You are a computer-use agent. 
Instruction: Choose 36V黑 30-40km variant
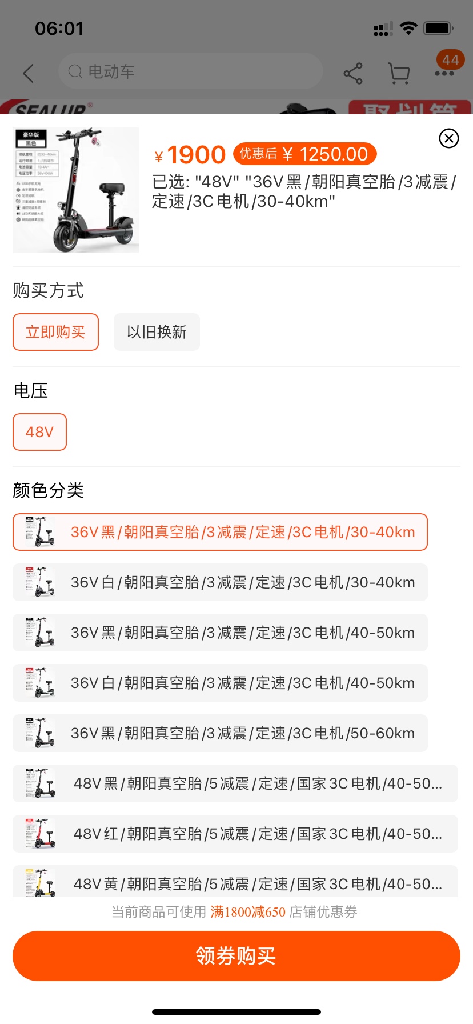(220, 532)
